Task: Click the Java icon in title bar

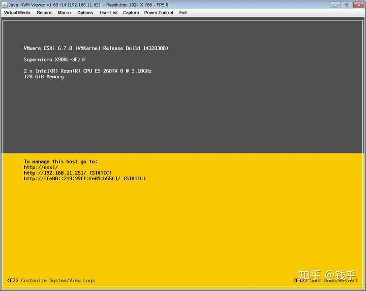Action: (x=5, y=5)
